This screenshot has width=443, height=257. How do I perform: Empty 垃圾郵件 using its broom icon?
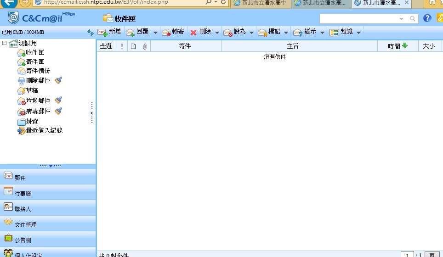(58, 100)
